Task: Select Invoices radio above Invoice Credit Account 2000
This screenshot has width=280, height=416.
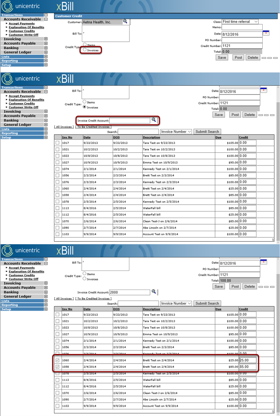Action: pos(85,279)
